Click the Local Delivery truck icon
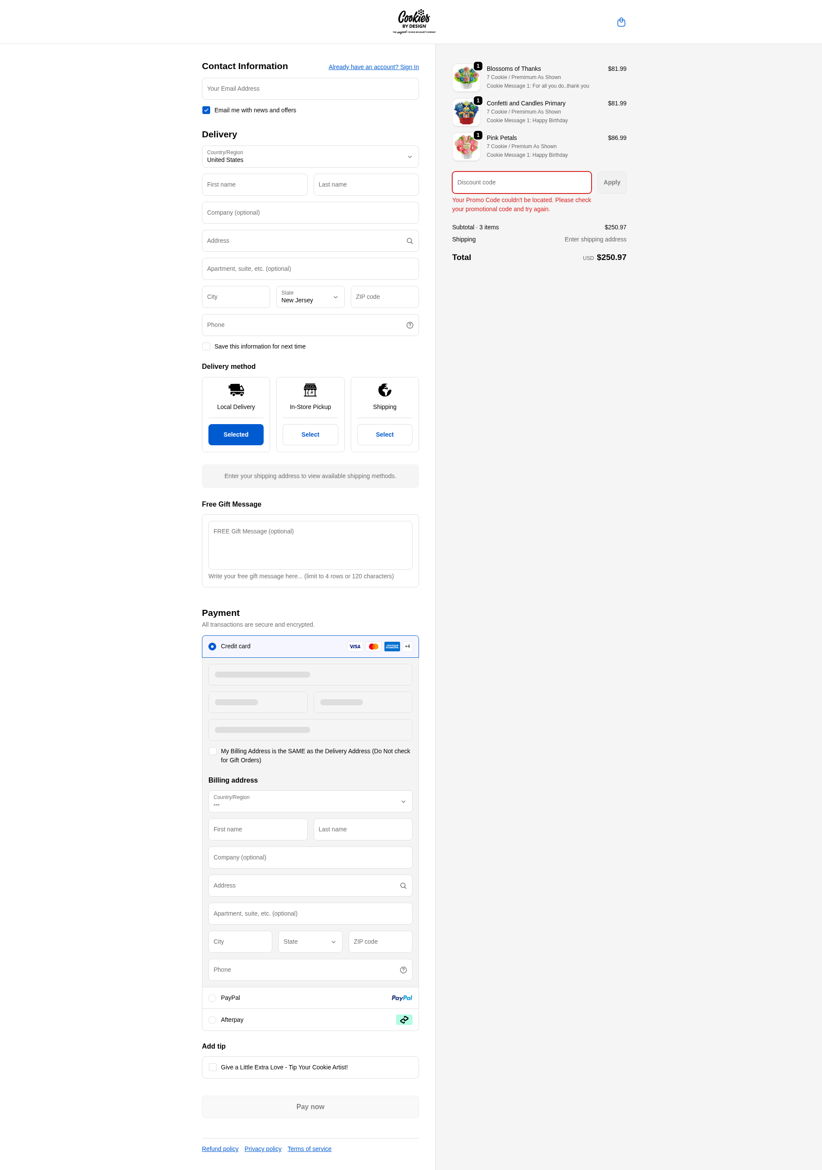The height and width of the screenshot is (1170, 822). 236,390
